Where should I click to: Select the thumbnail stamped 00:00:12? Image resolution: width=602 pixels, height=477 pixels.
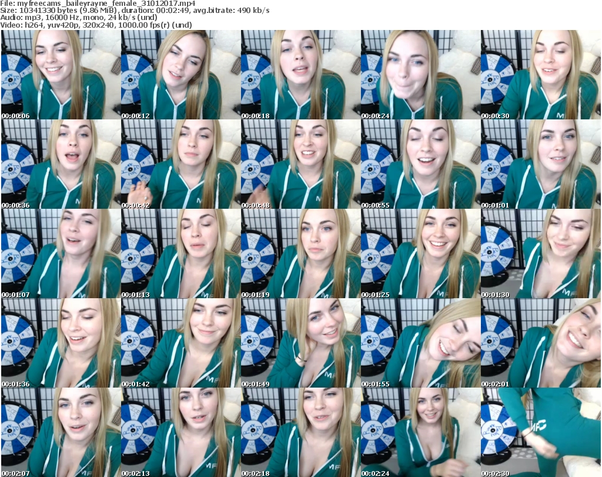(x=181, y=75)
